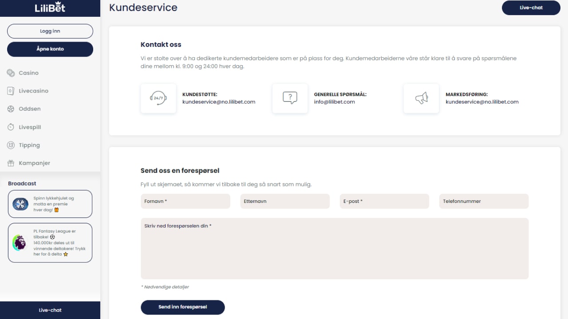Click the MARKEDSFØRING label
The image size is (568, 319).
pos(466,94)
